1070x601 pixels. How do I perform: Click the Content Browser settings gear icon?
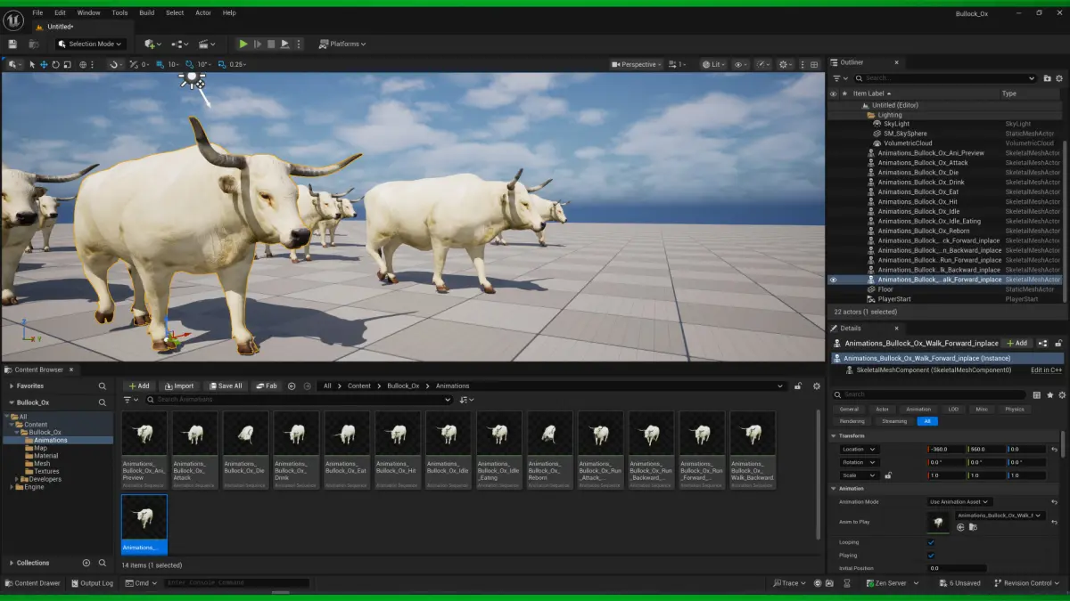816,386
